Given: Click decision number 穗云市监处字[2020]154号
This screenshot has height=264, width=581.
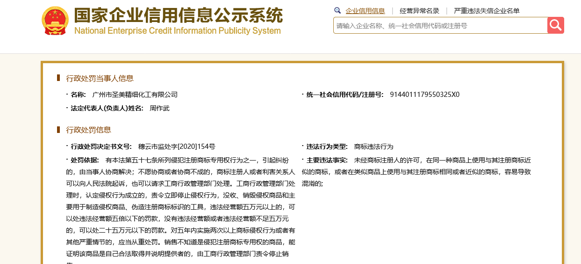Looking at the screenshot, I should pyautogui.click(x=177, y=147).
